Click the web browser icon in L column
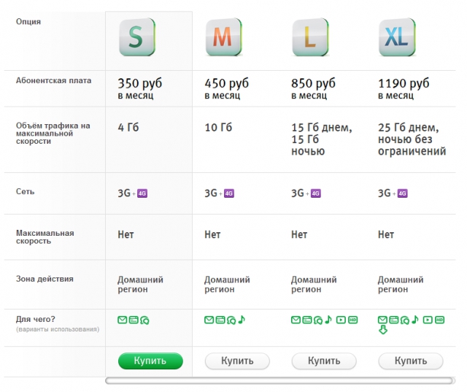467x392 pixels. pyautogui.click(x=306, y=320)
